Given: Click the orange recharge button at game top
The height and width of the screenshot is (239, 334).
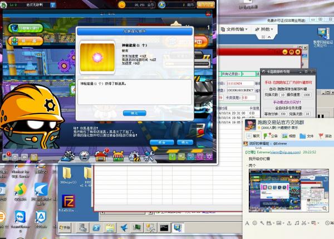Looking at the screenshot, I should 205,4.
